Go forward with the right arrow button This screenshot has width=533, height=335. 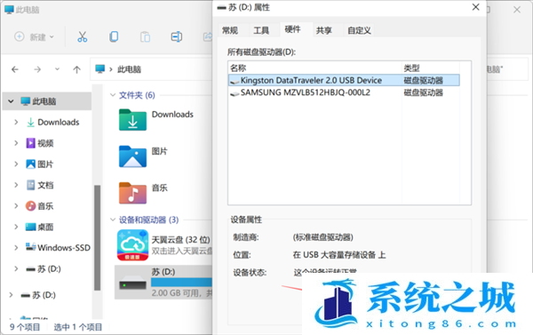[x=37, y=69]
